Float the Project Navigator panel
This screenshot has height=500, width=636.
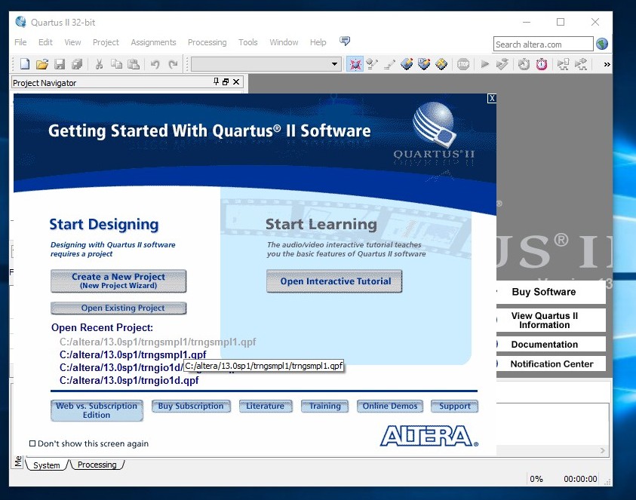226,82
